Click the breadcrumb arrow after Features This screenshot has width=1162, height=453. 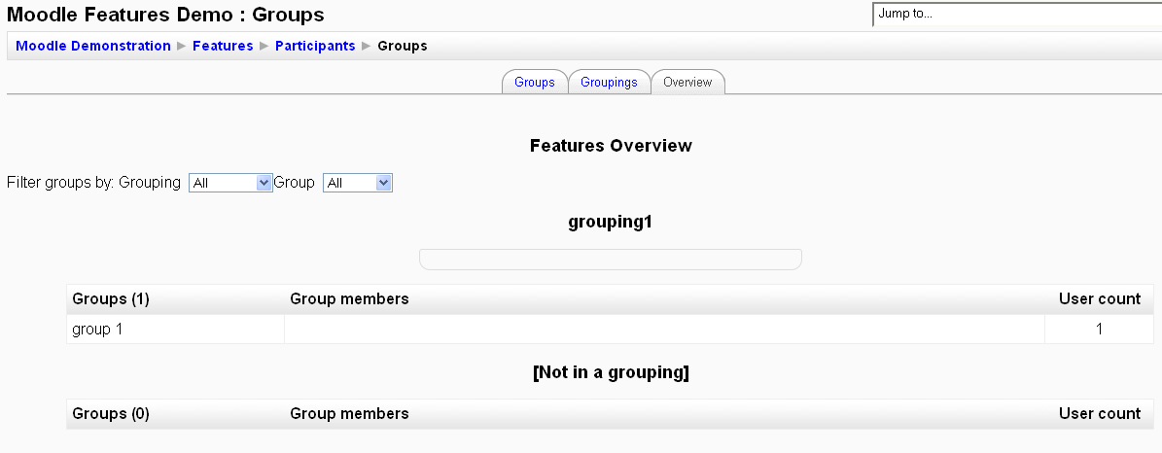264,46
